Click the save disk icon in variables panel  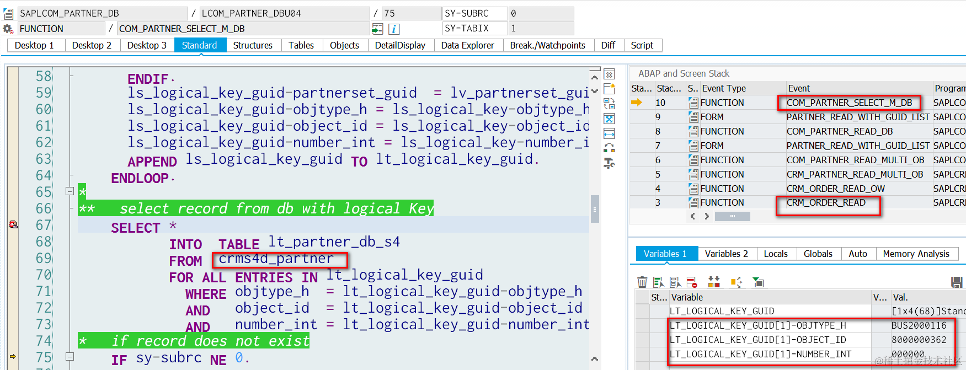click(x=957, y=282)
